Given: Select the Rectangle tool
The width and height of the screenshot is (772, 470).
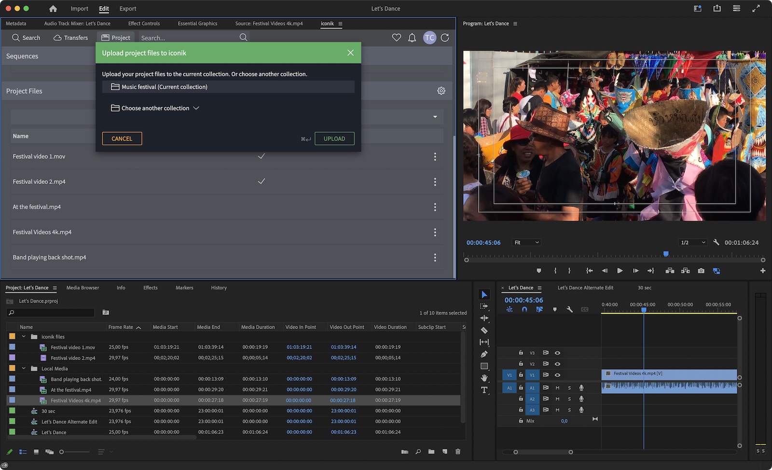Looking at the screenshot, I should (x=484, y=366).
